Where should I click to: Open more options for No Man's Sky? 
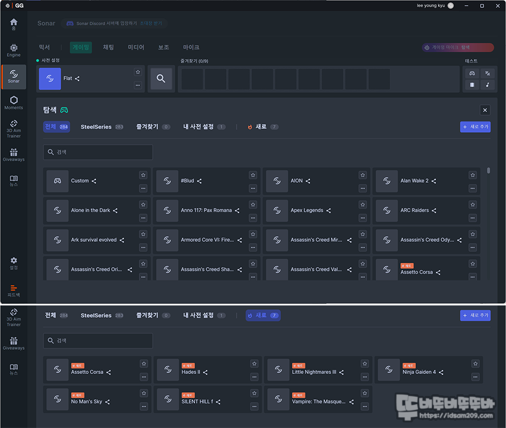coord(144,407)
